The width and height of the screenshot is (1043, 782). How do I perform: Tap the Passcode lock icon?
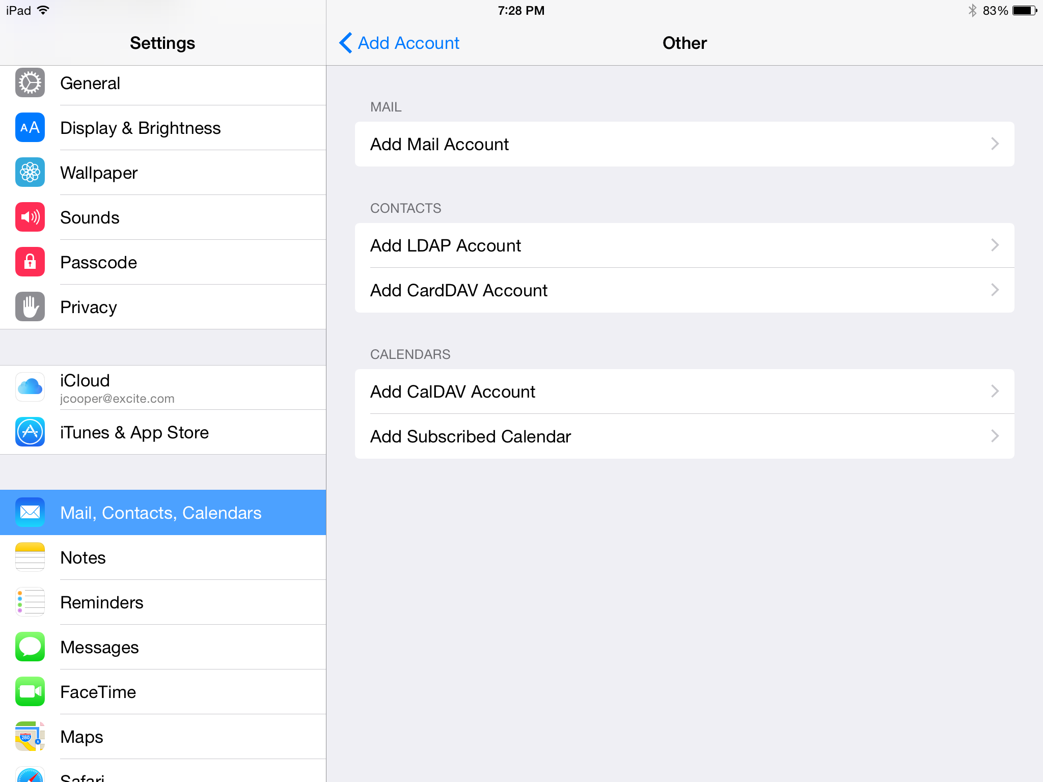[30, 262]
